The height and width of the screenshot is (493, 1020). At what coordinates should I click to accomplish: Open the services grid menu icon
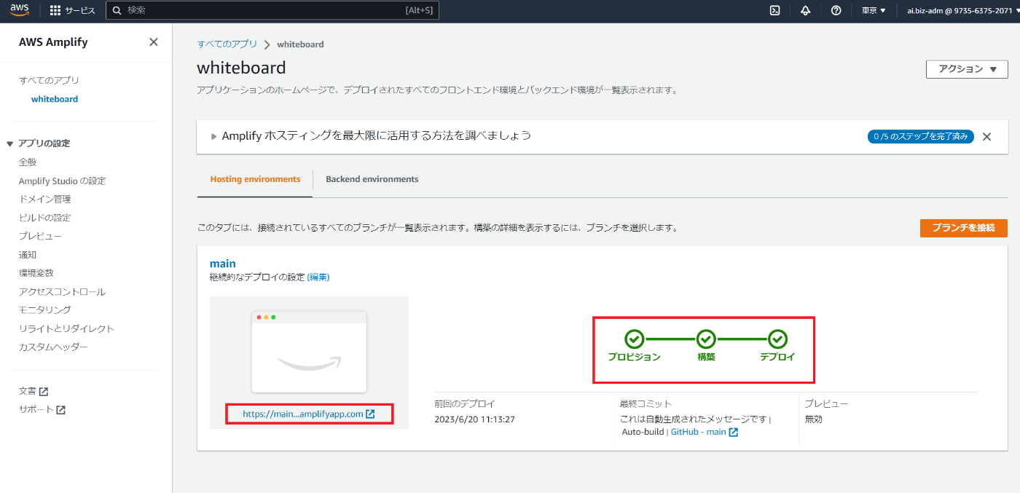55,11
